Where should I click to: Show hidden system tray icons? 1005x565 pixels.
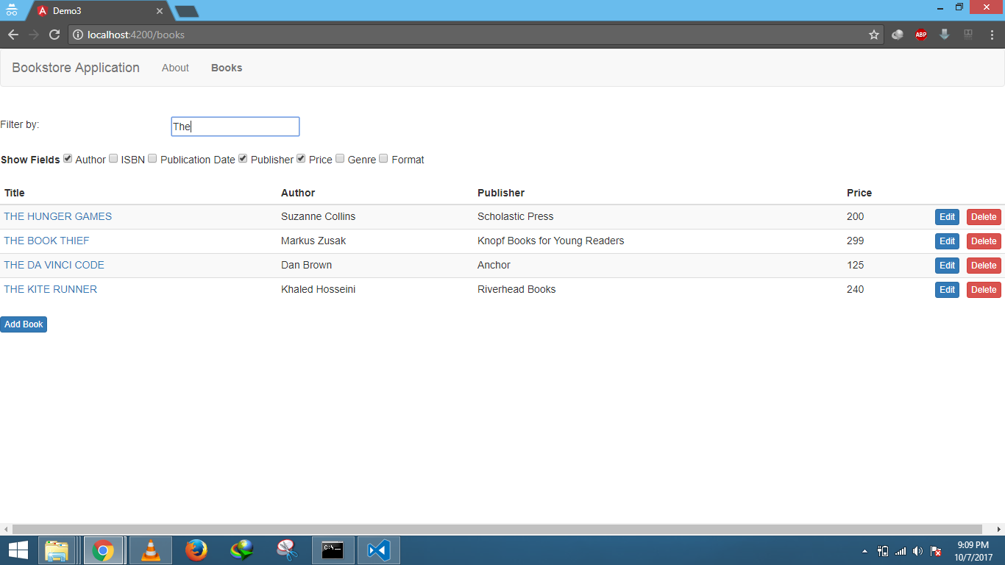865,551
